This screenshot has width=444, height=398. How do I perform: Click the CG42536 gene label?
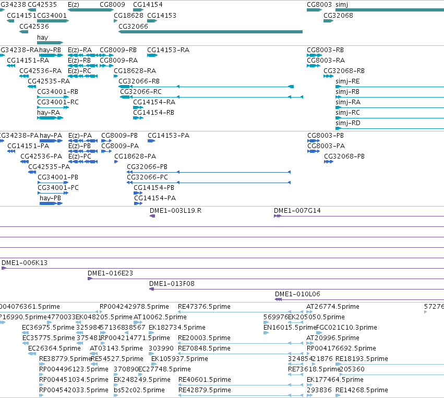[34, 27]
